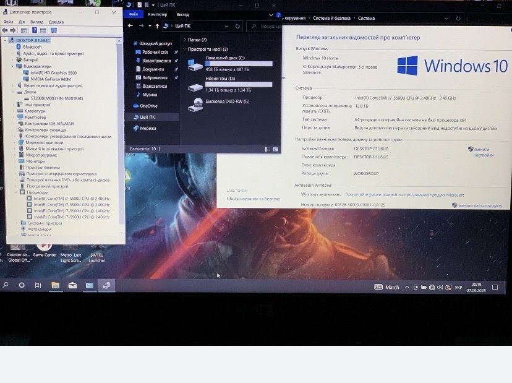Click the Змінити ключ продукту link
The image size is (512, 383).
(480, 205)
